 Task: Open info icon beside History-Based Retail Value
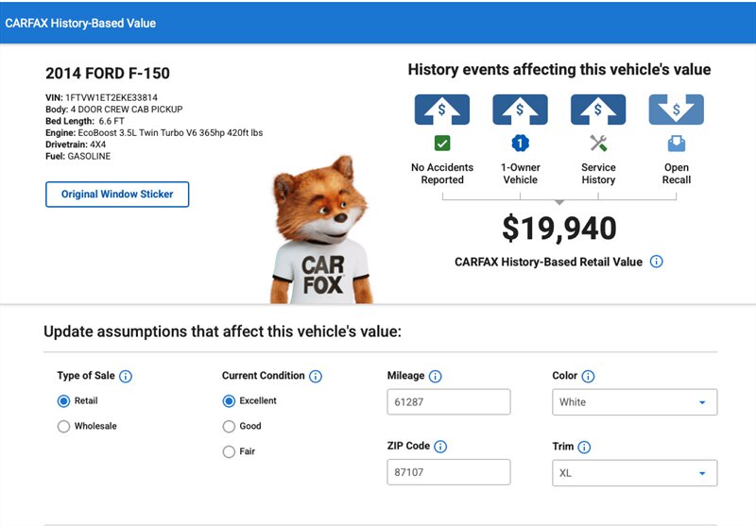(x=657, y=262)
